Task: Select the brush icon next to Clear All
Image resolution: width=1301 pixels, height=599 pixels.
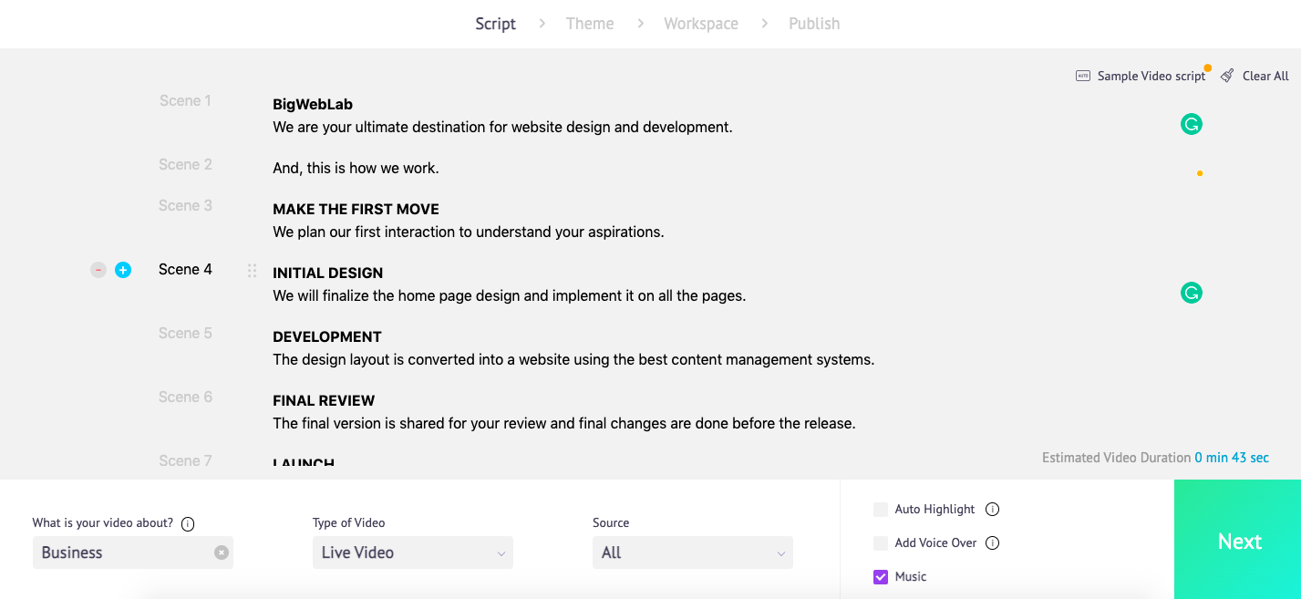Action: [1226, 76]
